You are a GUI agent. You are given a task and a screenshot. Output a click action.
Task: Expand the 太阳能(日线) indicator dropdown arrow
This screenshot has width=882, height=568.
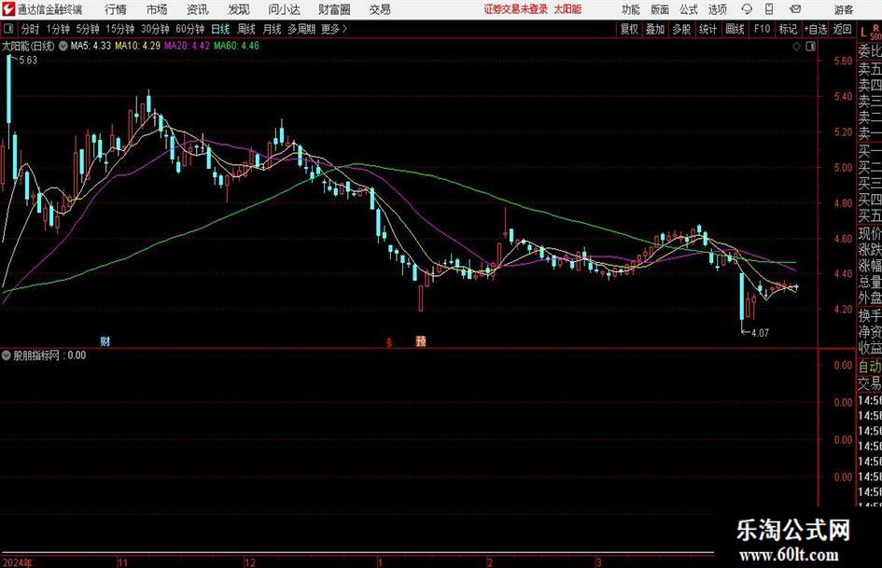point(63,46)
